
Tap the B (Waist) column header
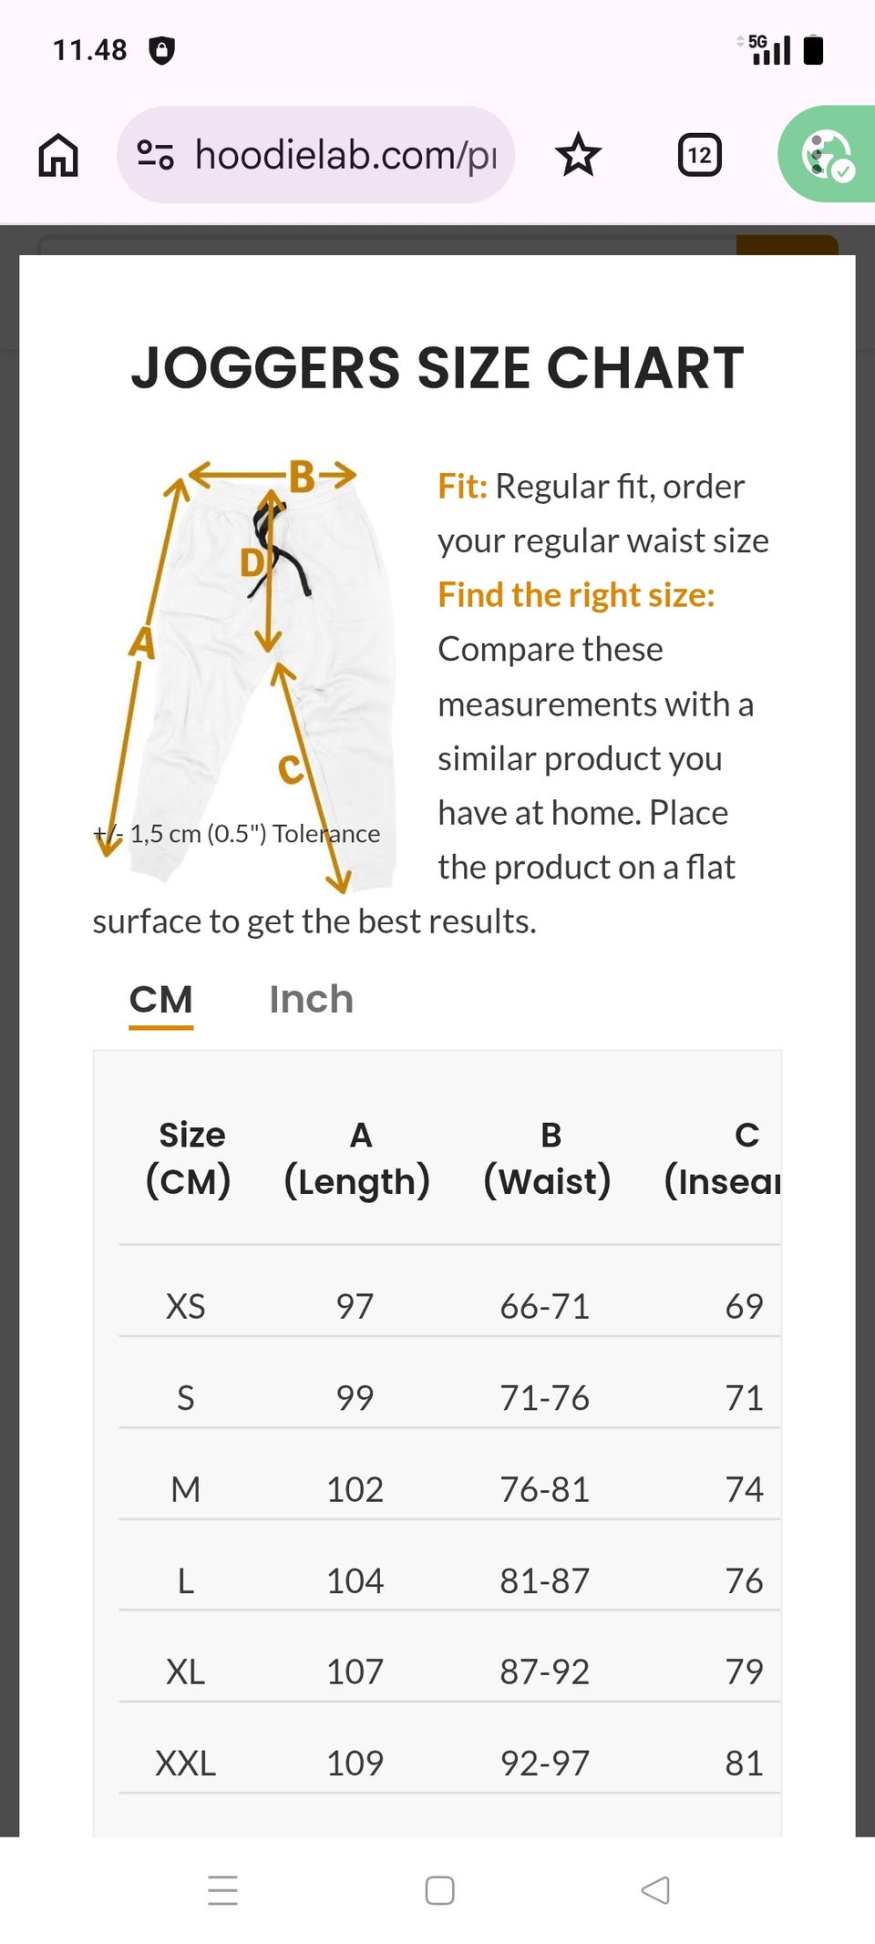pos(548,1158)
